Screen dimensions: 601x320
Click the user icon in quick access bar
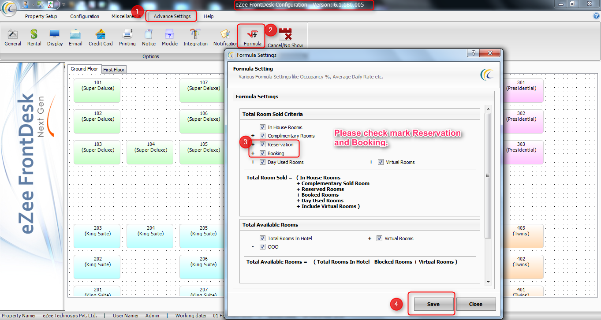click(25, 4)
